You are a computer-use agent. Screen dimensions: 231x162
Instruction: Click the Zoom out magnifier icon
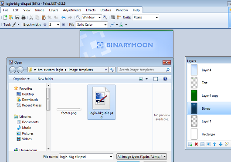click(x=78, y=17)
